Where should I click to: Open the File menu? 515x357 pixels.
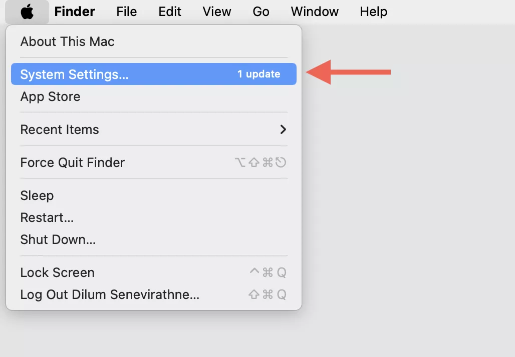click(x=126, y=12)
